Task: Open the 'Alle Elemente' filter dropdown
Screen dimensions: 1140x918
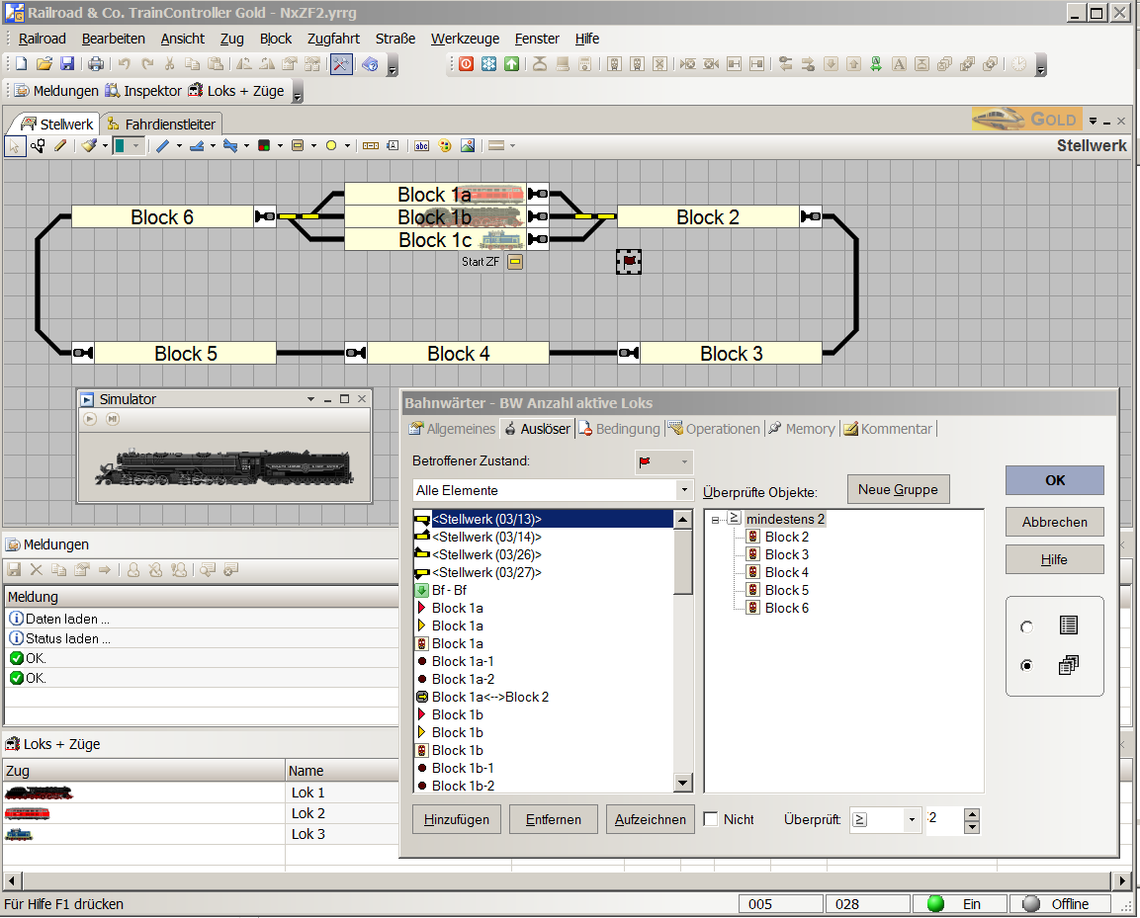Action: [683, 490]
